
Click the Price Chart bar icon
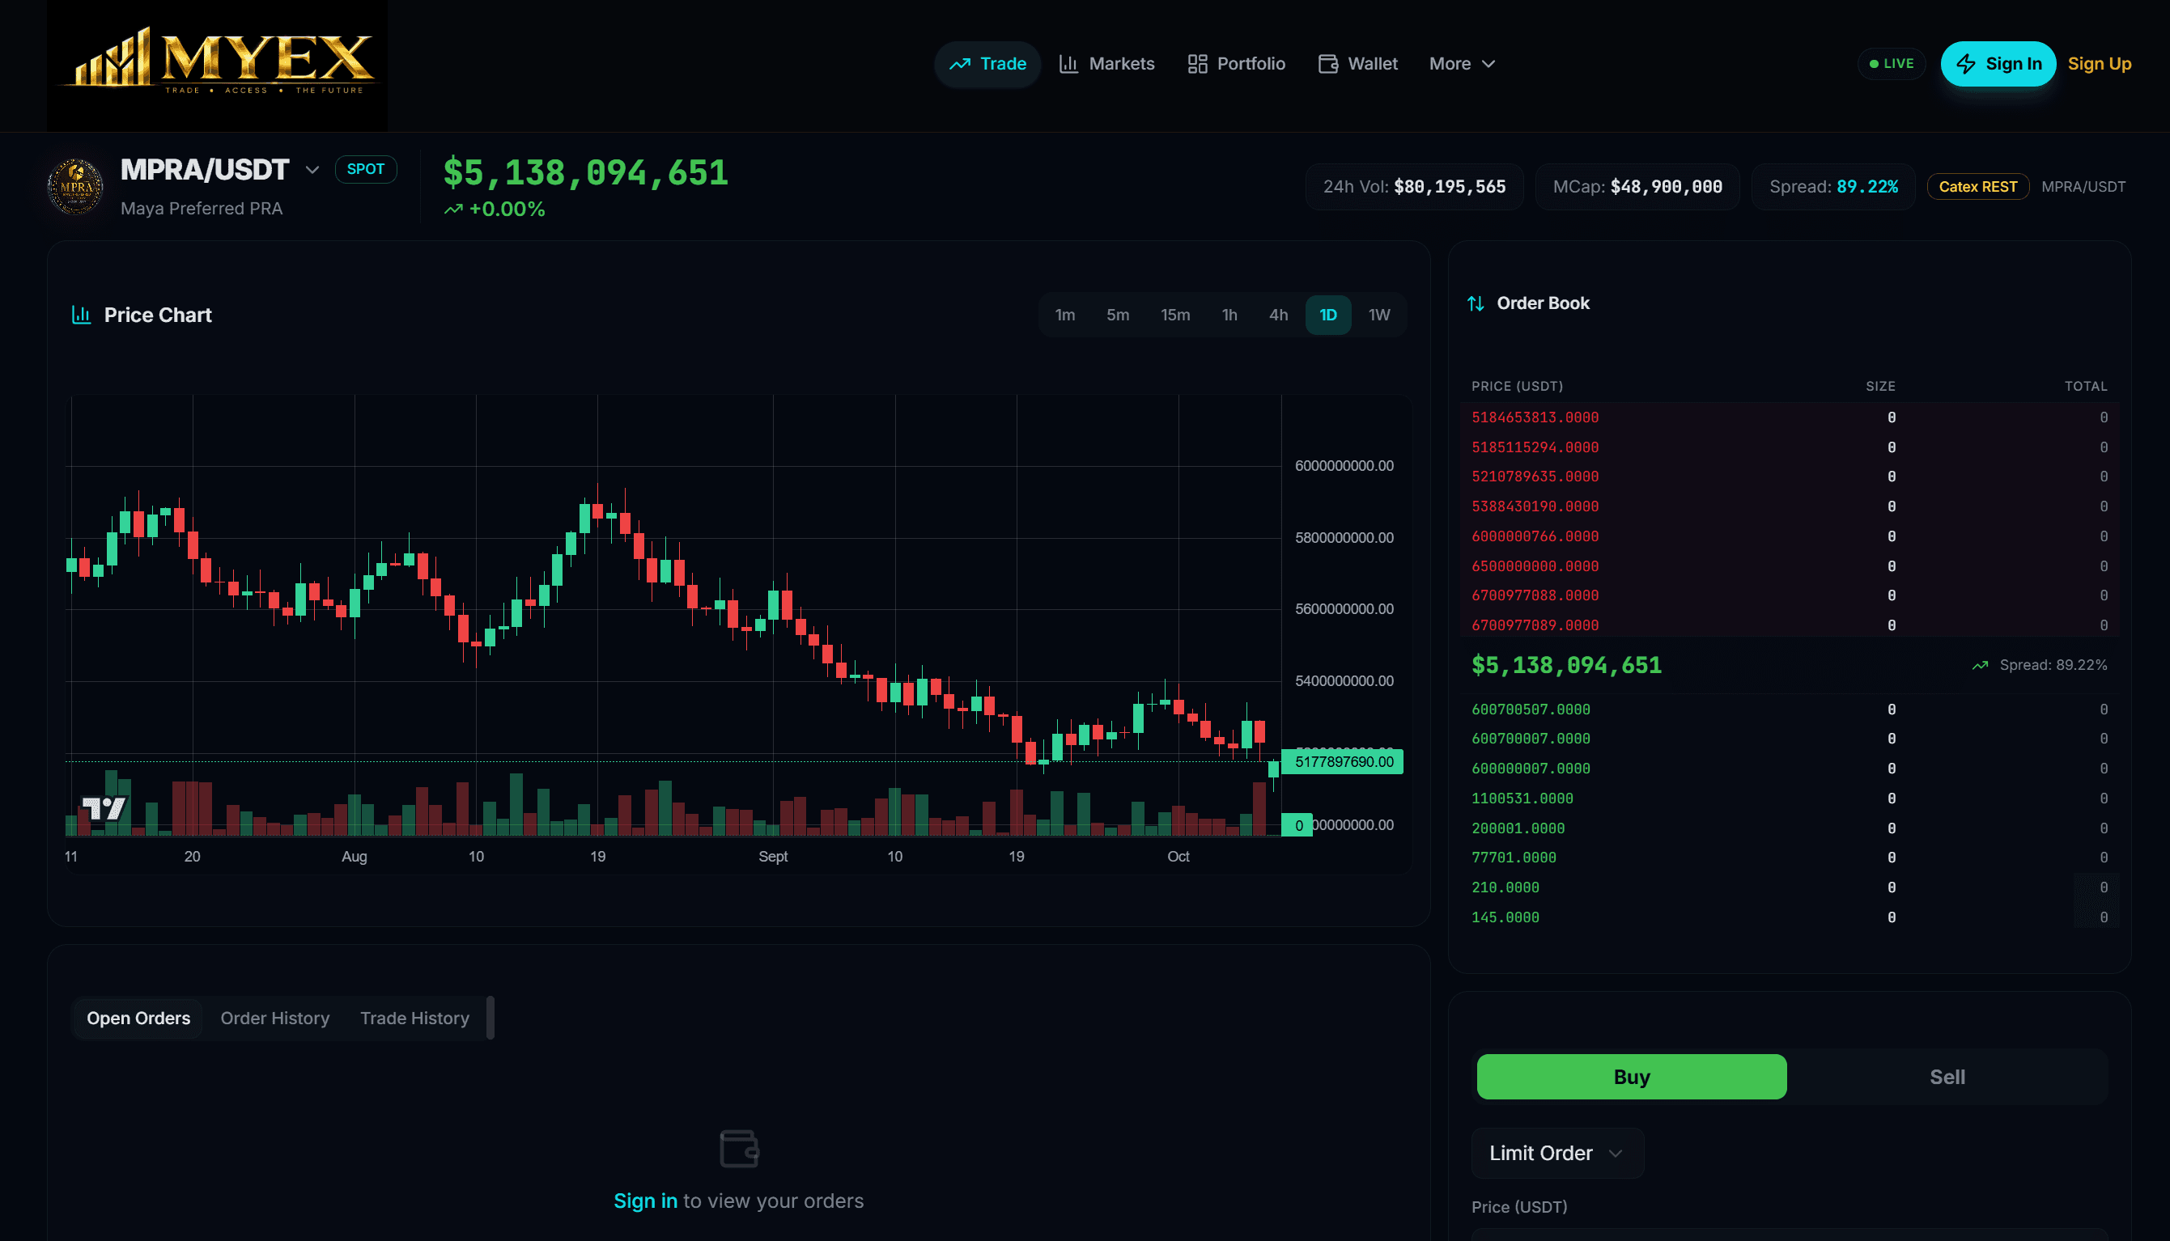pos(81,315)
